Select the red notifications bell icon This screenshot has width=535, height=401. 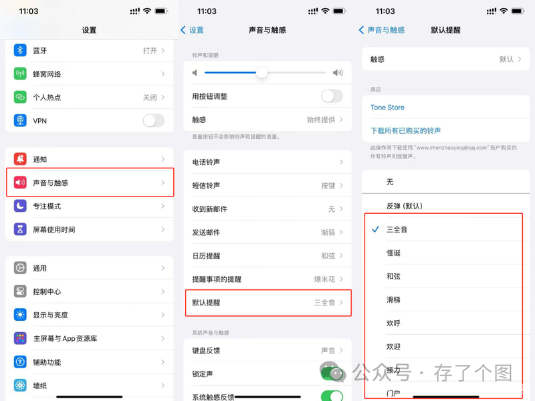(x=20, y=159)
